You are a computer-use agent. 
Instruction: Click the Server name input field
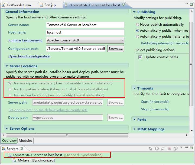click(85, 25)
